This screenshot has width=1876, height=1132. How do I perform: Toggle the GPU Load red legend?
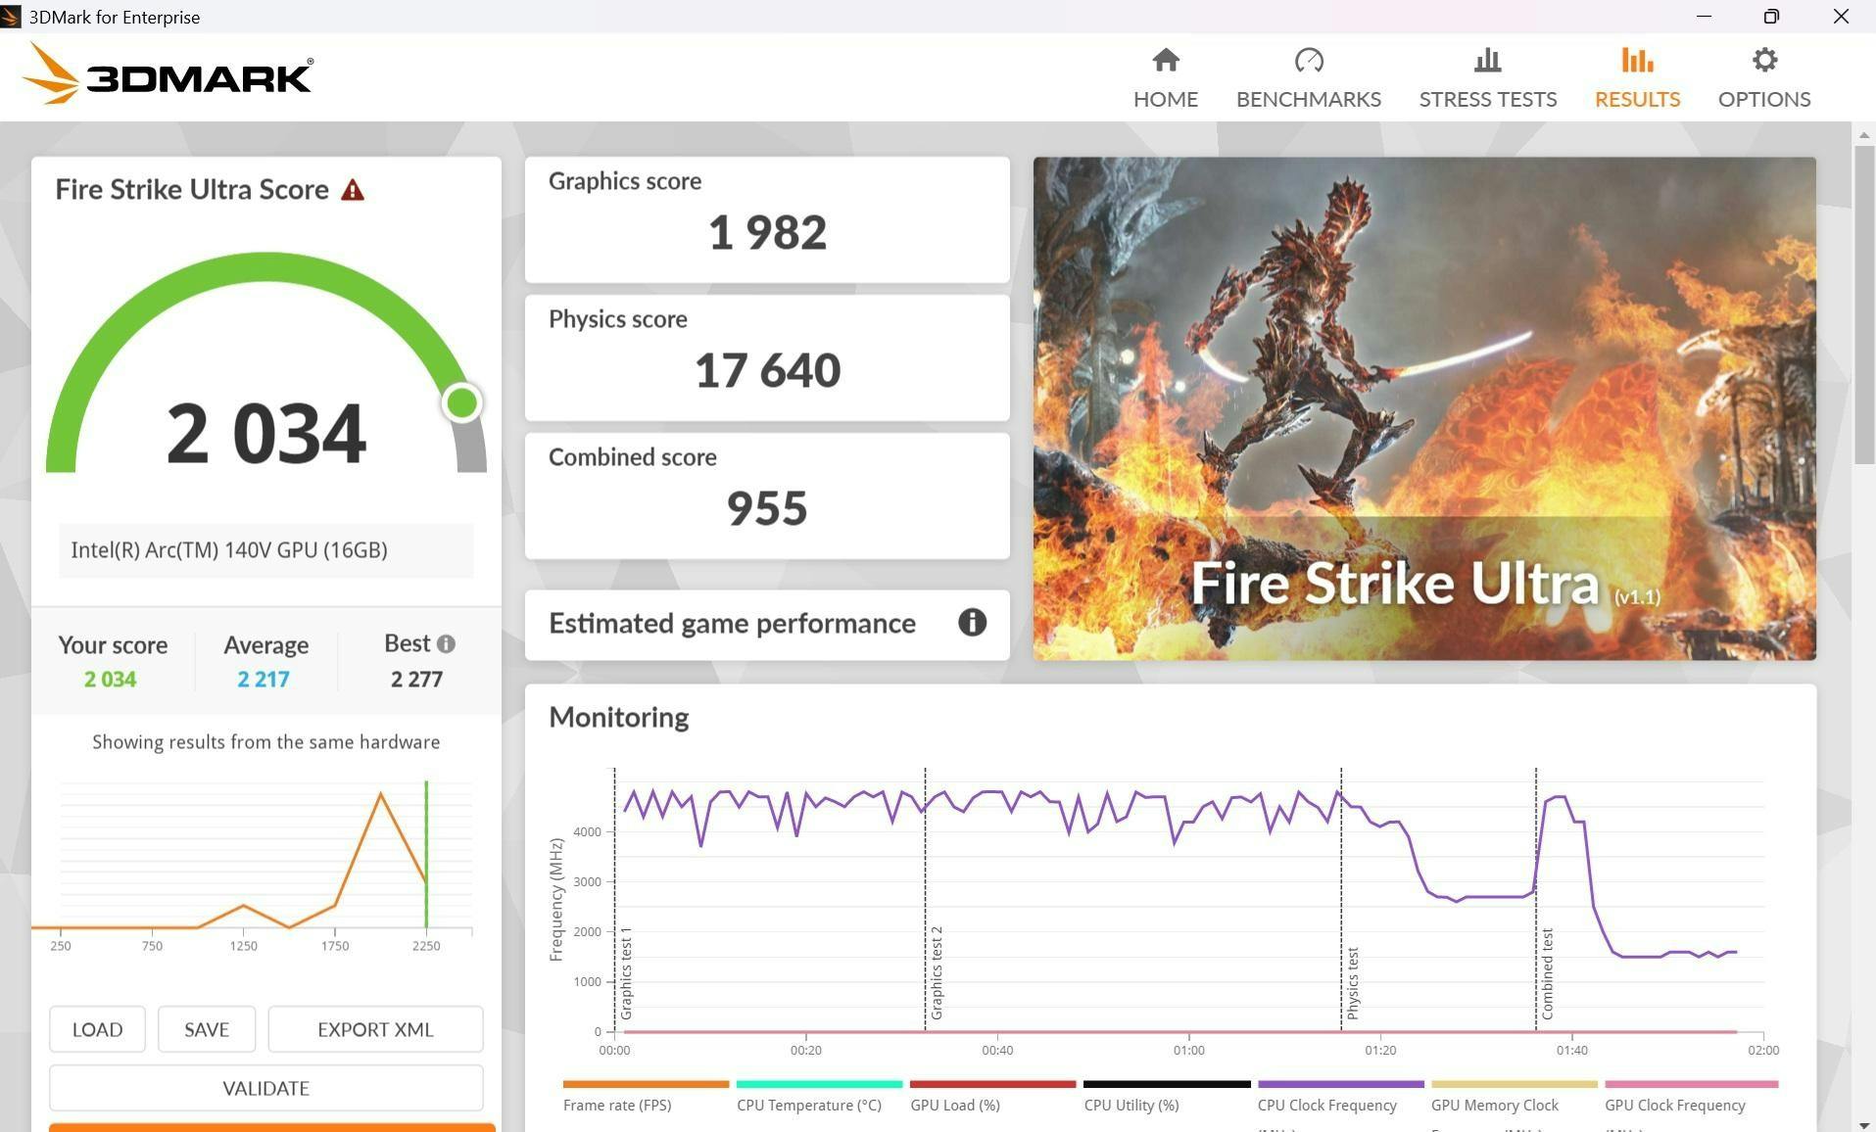pyautogui.click(x=992, y=1084)
